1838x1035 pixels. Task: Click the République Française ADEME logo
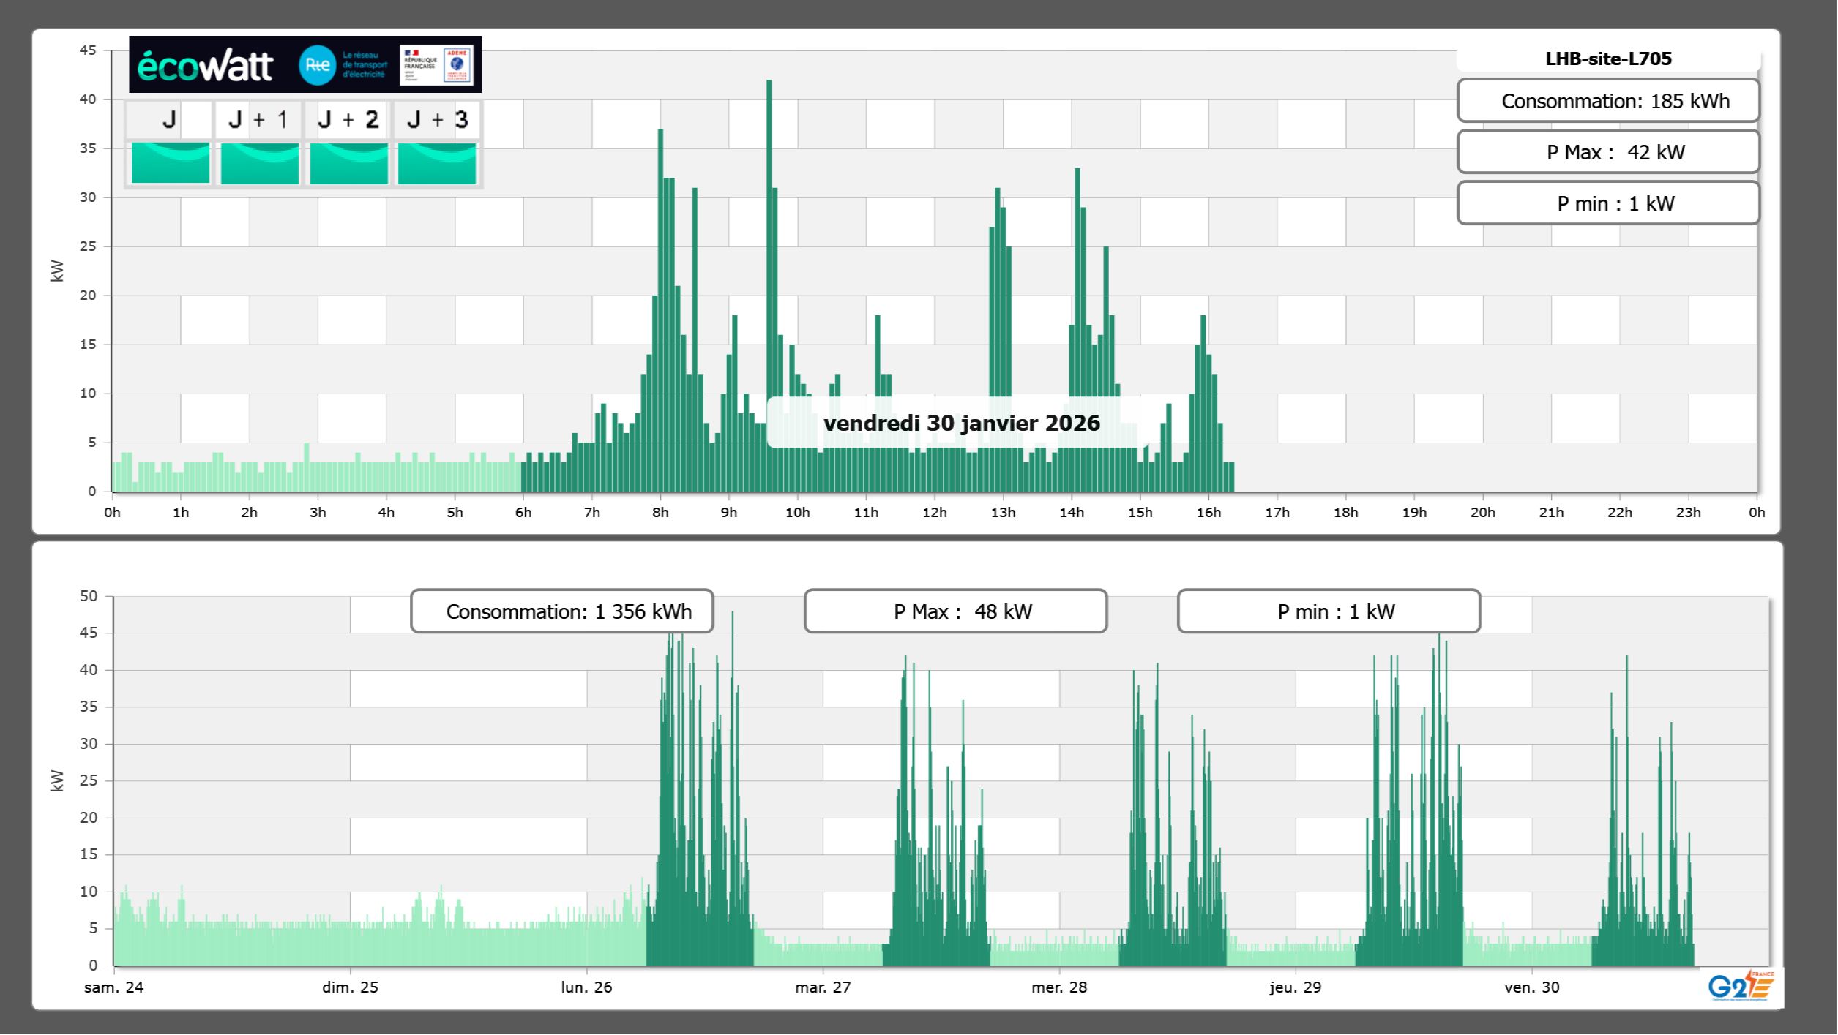[436, 65]
